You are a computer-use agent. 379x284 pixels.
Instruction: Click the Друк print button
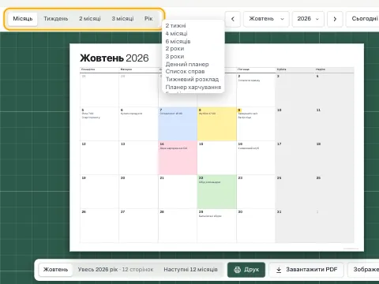[x=246, y=270]
